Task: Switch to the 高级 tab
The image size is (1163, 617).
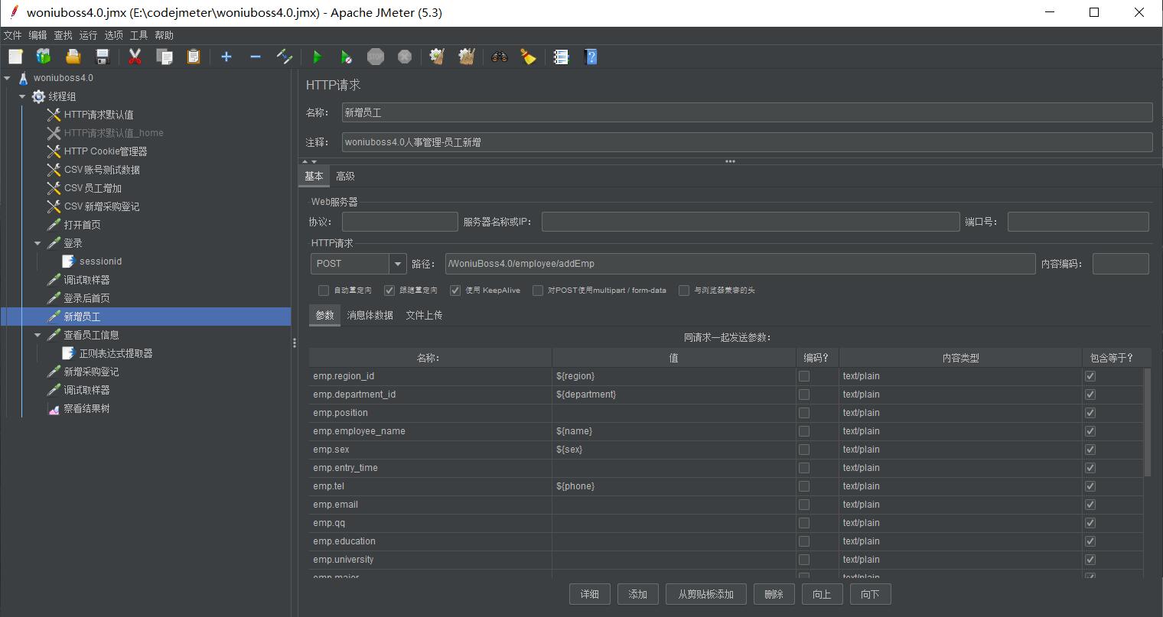Action: coord(345,176)
